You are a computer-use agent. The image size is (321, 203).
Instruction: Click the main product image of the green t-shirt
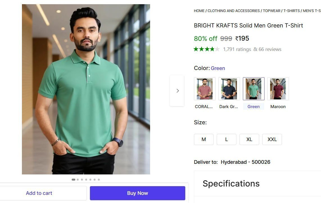click(x=86, y=89)
